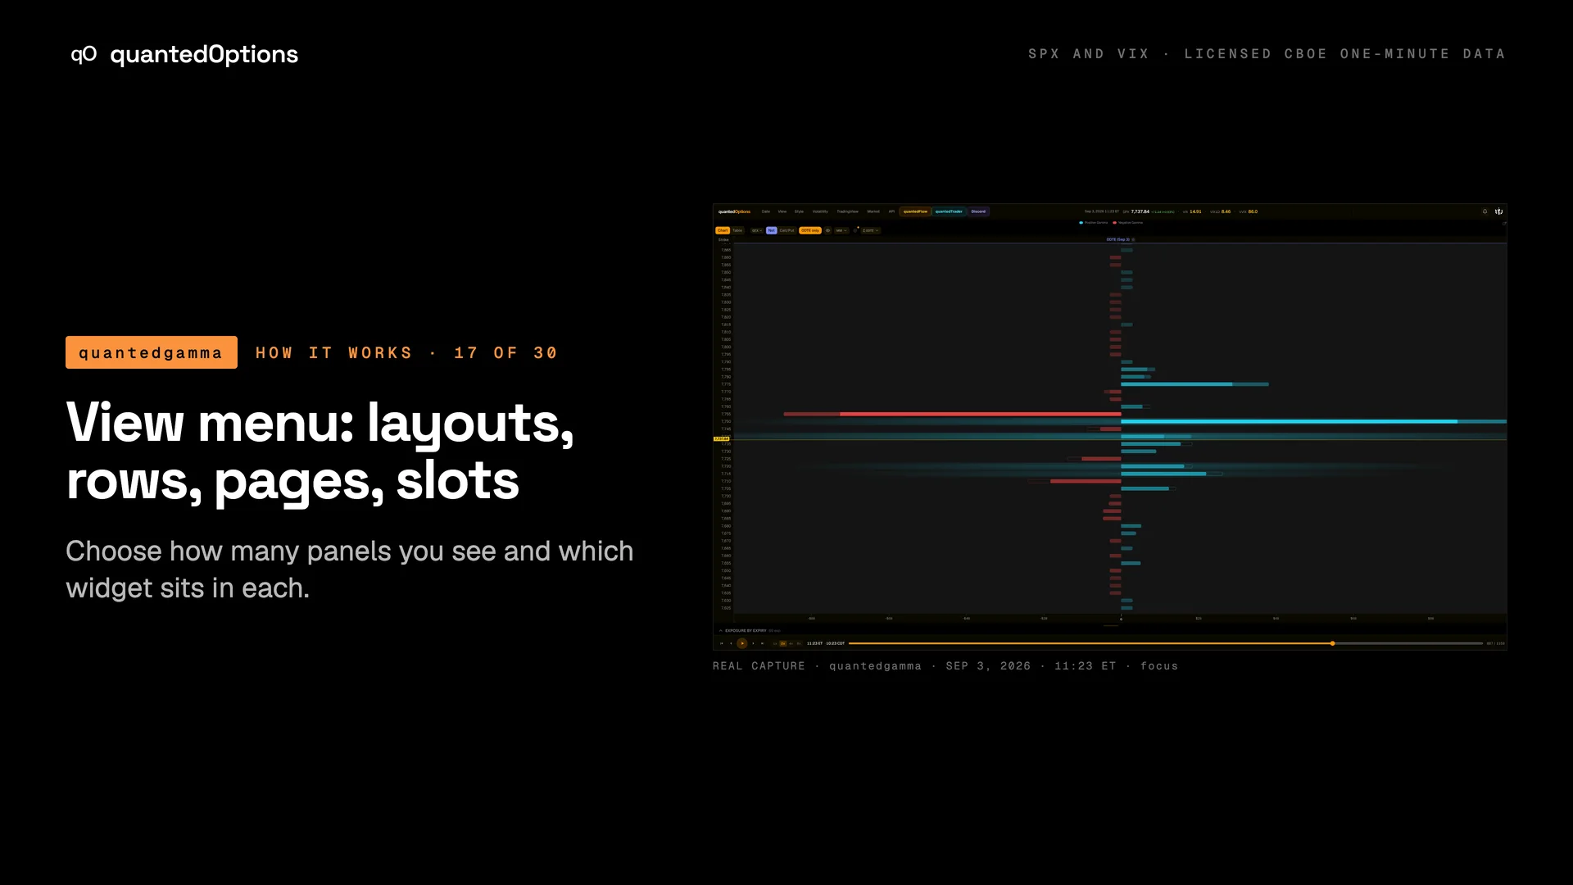The image size is (1573, 885).
Task: Click the playback timeline track
Action: coord(1166,643)
